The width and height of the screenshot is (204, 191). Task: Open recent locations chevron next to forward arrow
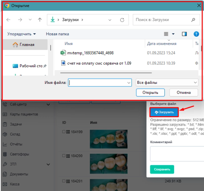click(30, 20)
